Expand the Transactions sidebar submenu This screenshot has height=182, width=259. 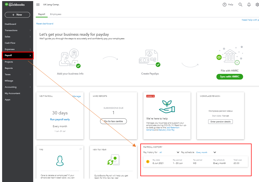click(x=30, y=30)
